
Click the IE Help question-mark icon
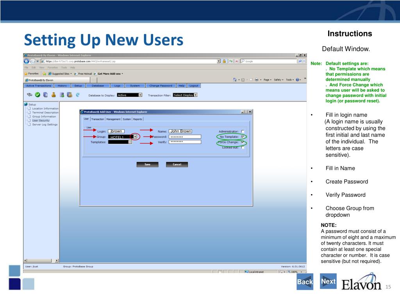(x=297, y=80)
